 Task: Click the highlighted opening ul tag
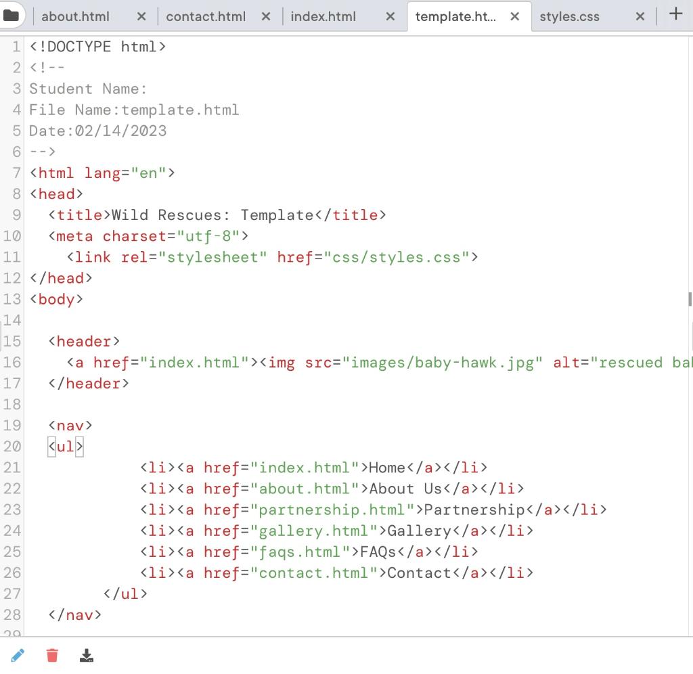coord(66,447)
